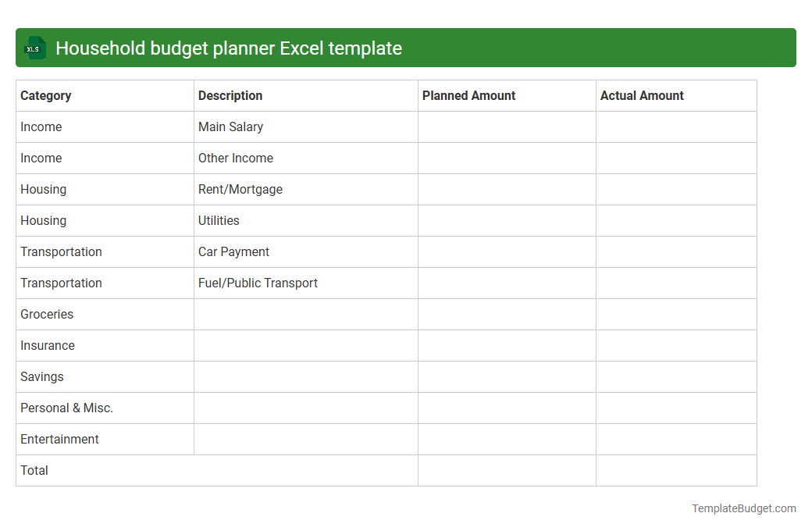Viewport: 812px width, 531px height.
Task: Click the Groceries category cell
Action: [x=47, y=314]
